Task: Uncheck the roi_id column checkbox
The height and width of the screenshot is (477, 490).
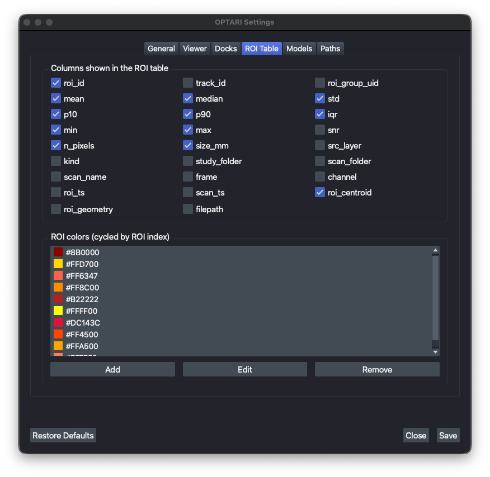Action: [56, 83]
